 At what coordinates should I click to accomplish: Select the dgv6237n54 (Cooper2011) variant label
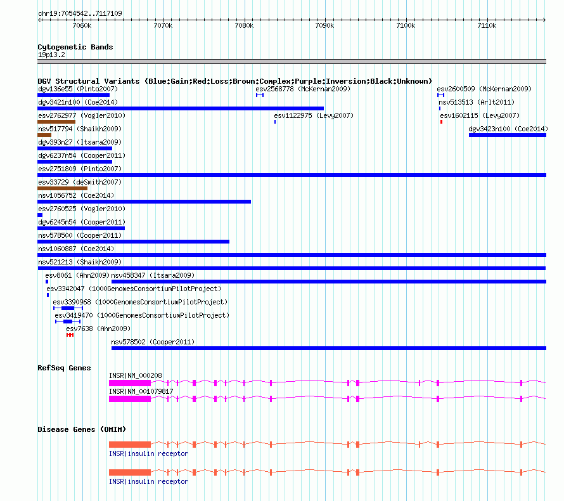point(82,155)
